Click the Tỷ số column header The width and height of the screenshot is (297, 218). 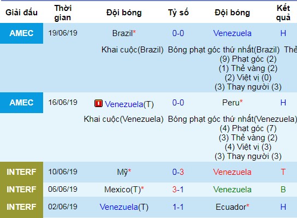[178, 13]
